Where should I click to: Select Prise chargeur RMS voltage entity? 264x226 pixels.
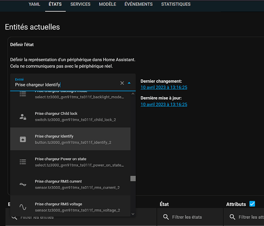(70, 207)
